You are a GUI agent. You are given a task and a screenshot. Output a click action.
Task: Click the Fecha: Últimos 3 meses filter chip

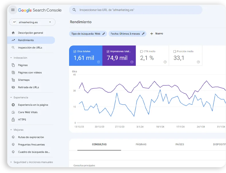click(128, 34)
